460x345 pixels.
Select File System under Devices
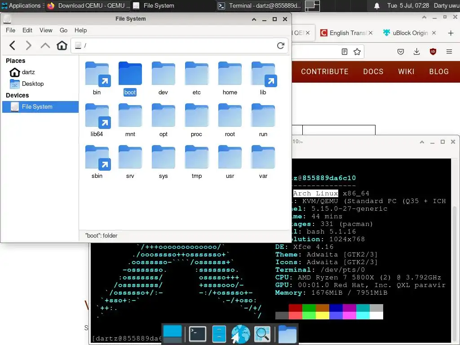pos(40,107)
